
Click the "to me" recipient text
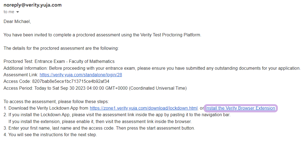(9, 12)
